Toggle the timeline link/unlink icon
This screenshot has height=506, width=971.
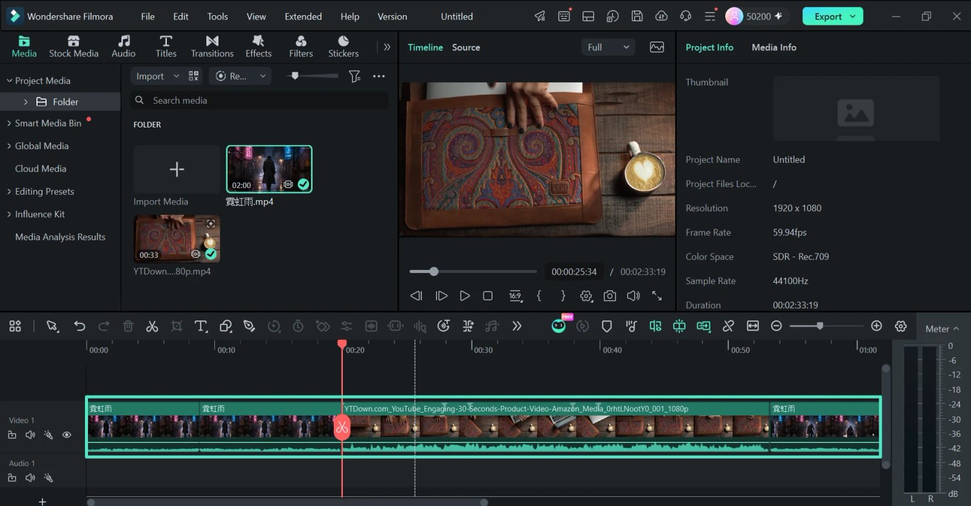728,326
